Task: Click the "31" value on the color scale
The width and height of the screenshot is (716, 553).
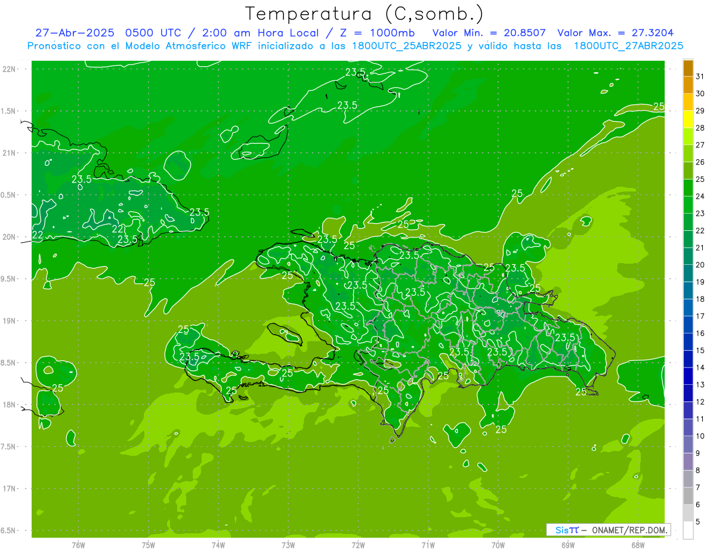Action: pyautogui.click(x=700, y=76)
